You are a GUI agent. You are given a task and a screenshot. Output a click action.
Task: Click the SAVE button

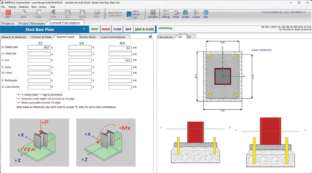[128, 29]
